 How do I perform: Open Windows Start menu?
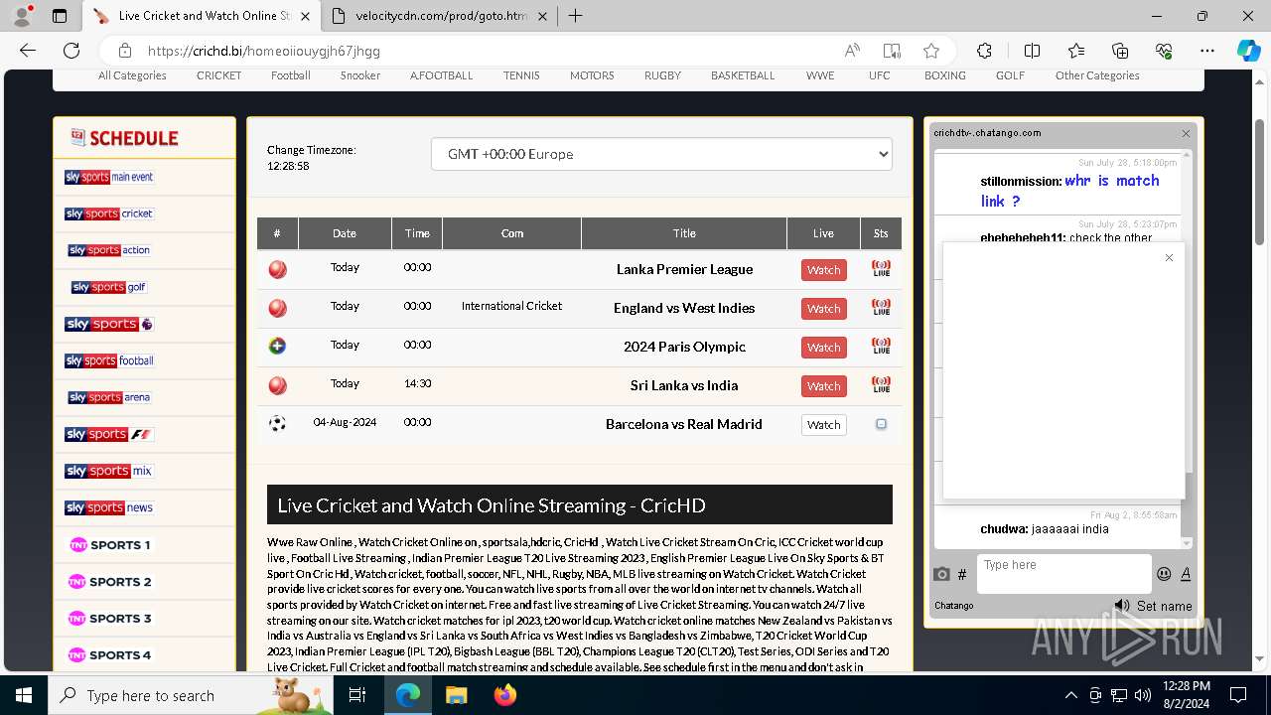[23, 695]
